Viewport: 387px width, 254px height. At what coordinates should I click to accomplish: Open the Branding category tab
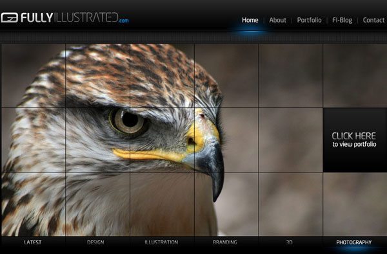pyautogui.click(x=225, y=242)
